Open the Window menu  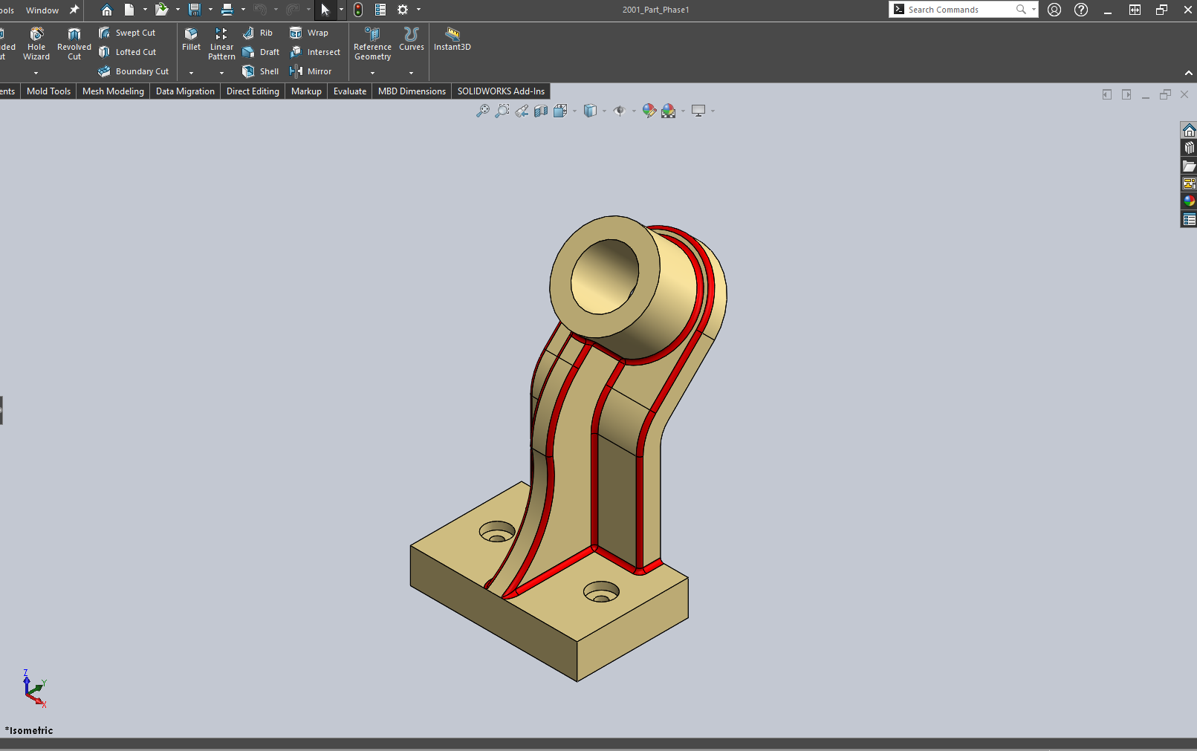pyautogui.click(x=42, y=10)
